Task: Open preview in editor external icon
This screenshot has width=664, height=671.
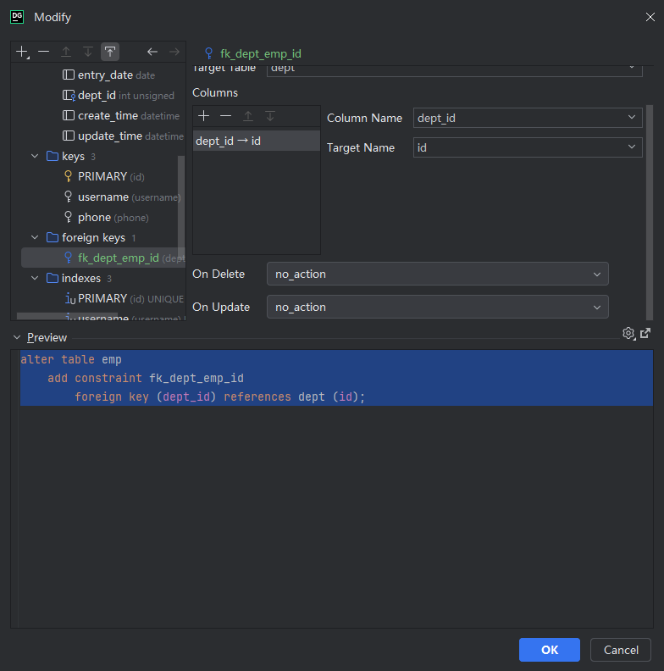Action: tap(645, 333)
